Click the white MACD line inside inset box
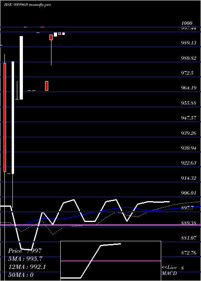 coord(91,261)
